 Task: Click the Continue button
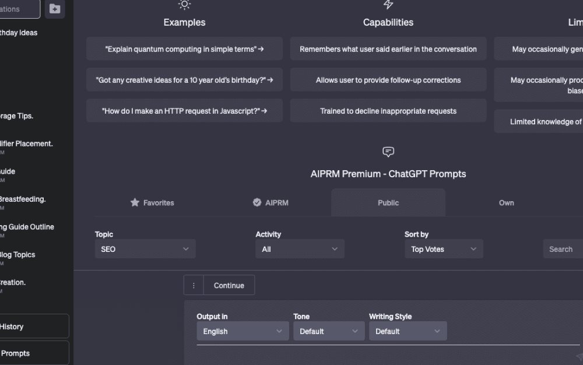point(229,285)
